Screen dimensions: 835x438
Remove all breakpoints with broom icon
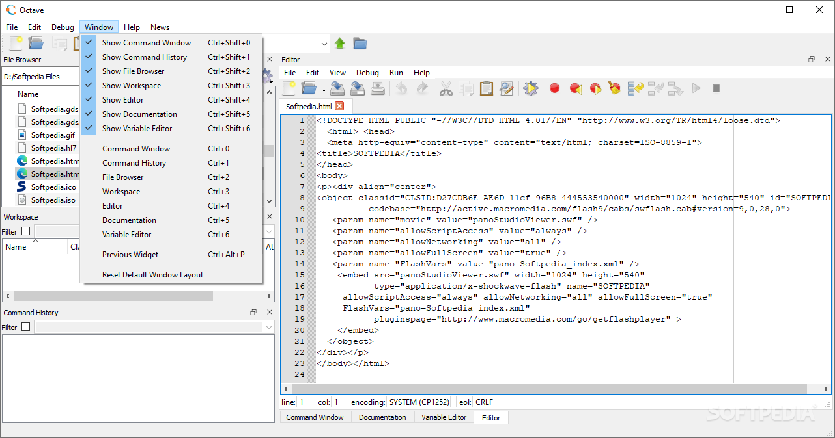click(x=614, y=88)
